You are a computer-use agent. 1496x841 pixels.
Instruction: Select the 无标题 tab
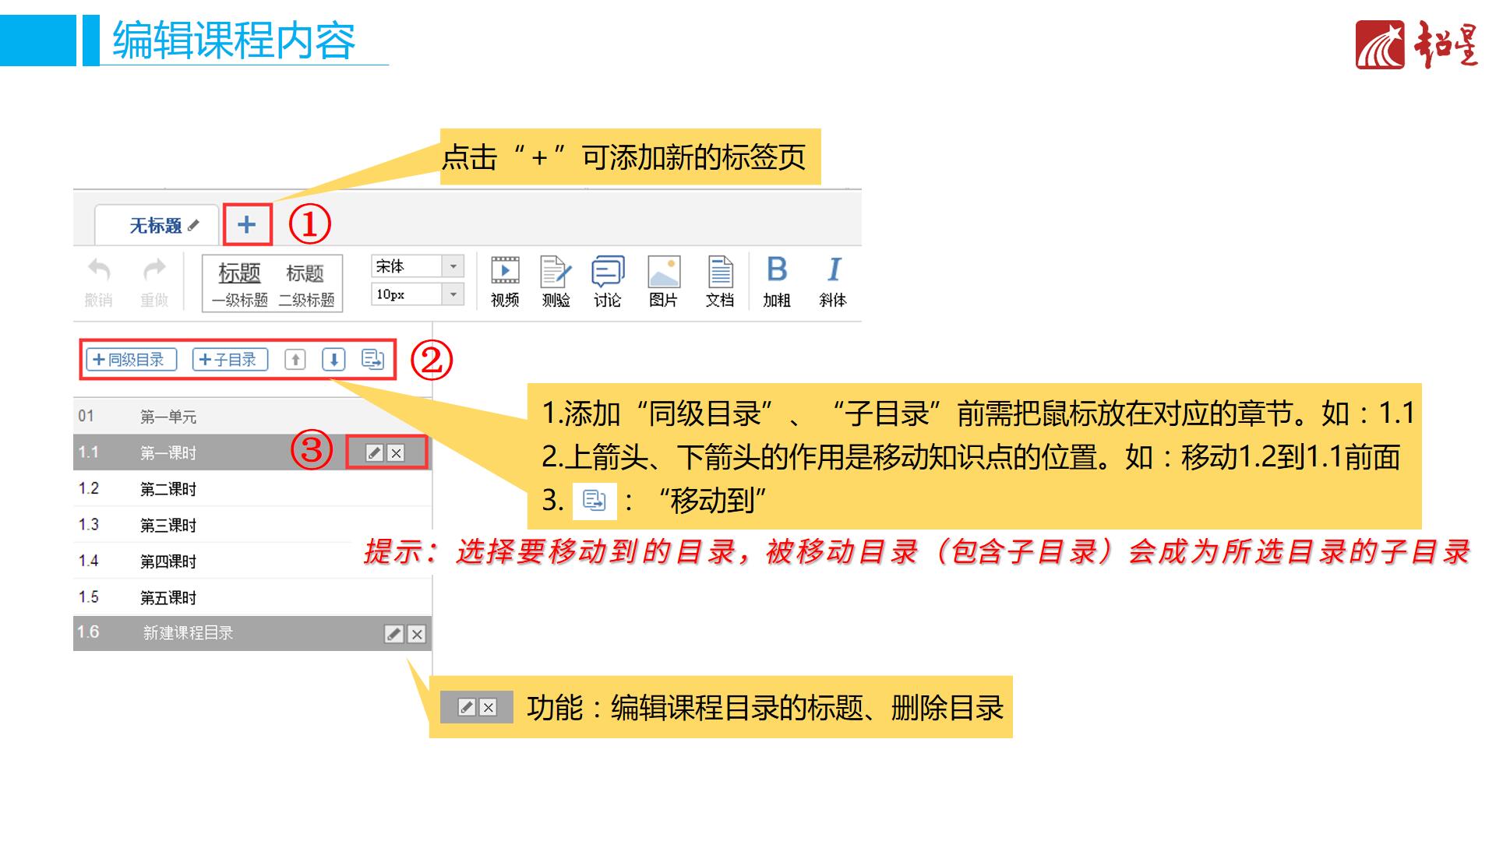tap(156, 226)
